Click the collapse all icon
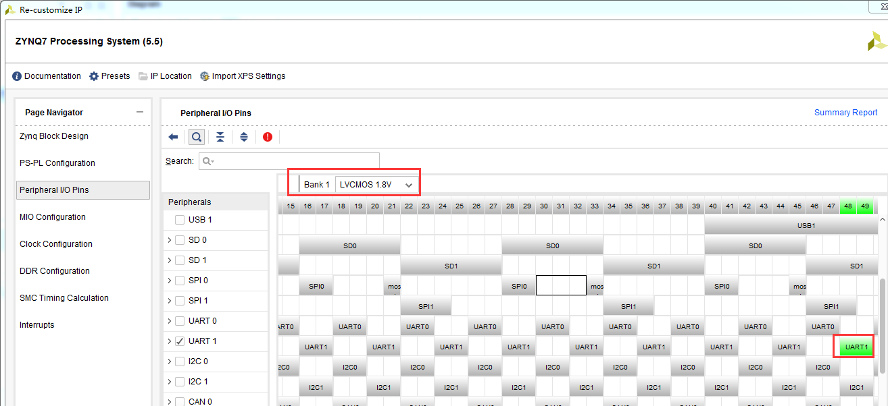 (x=220, y=137)
